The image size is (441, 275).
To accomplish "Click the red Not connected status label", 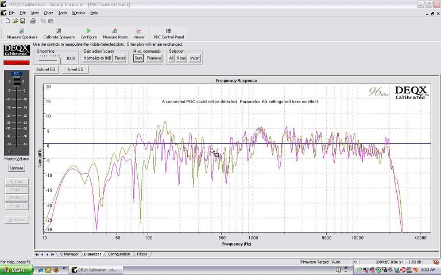I will (x=17, y=63).
